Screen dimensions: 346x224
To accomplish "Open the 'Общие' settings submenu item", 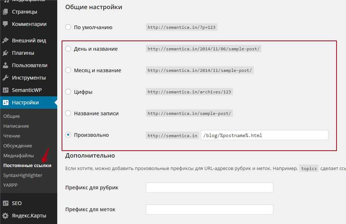I will [x=12, y=116].
